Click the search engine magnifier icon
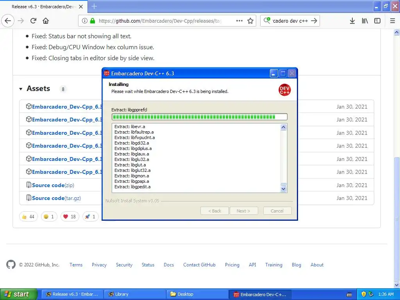The image size is (400, 300). (x=267, y=20)
